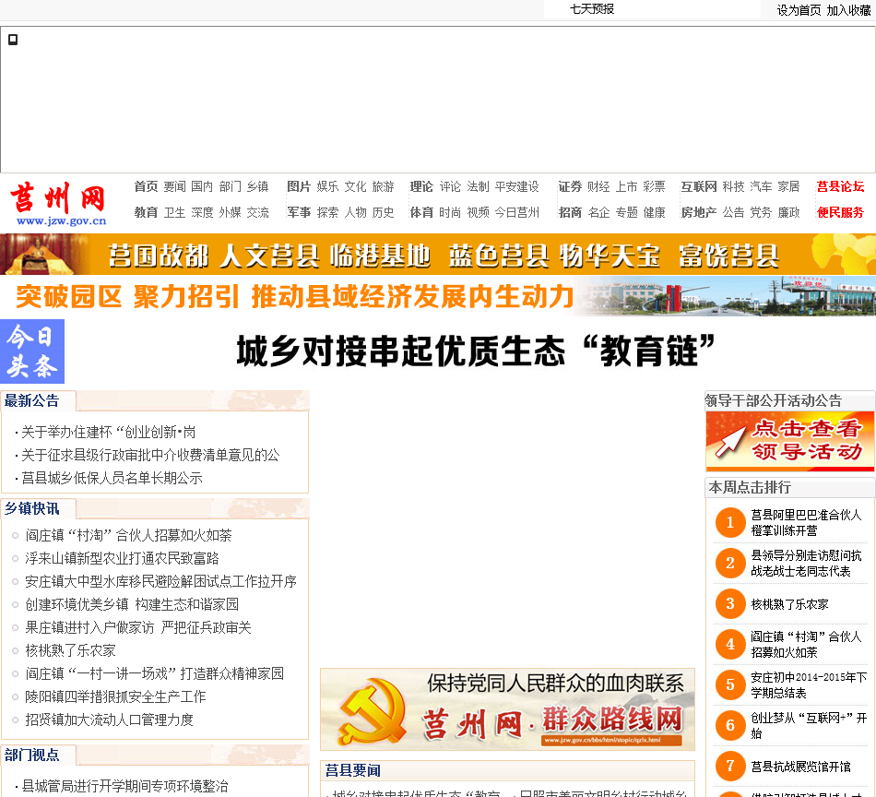Open the 乡镇快讯 section heading
The height and width of the screenshot is (797, 876).
pyautogui.click(x=32, y=508)
